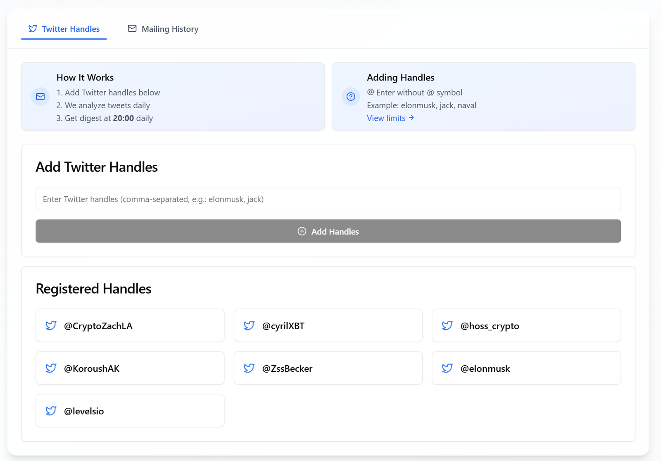
Task: Click the bird icon beside @ZssBecker
Action: pos(249,368)
